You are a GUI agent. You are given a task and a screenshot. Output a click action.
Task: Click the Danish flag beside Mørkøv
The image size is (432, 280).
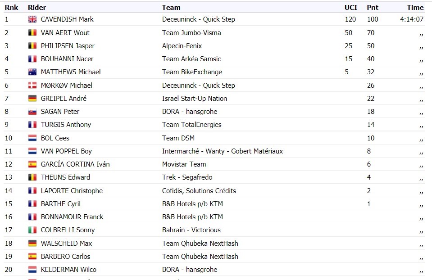32,86
